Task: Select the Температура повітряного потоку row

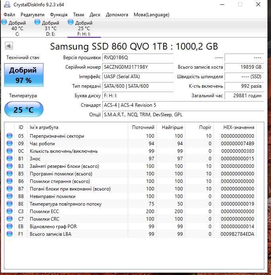Action: [x=131, y=204]
